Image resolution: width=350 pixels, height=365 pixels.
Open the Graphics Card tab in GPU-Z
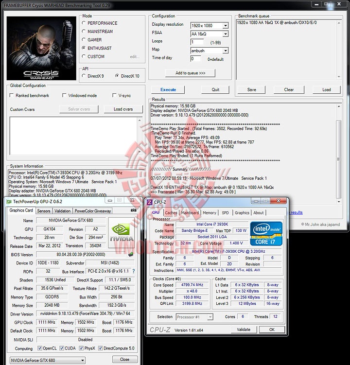(x=21, y=210)
